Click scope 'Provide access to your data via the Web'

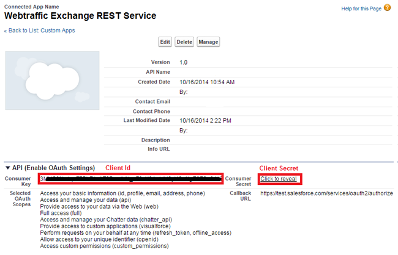(x=99, y=206)
